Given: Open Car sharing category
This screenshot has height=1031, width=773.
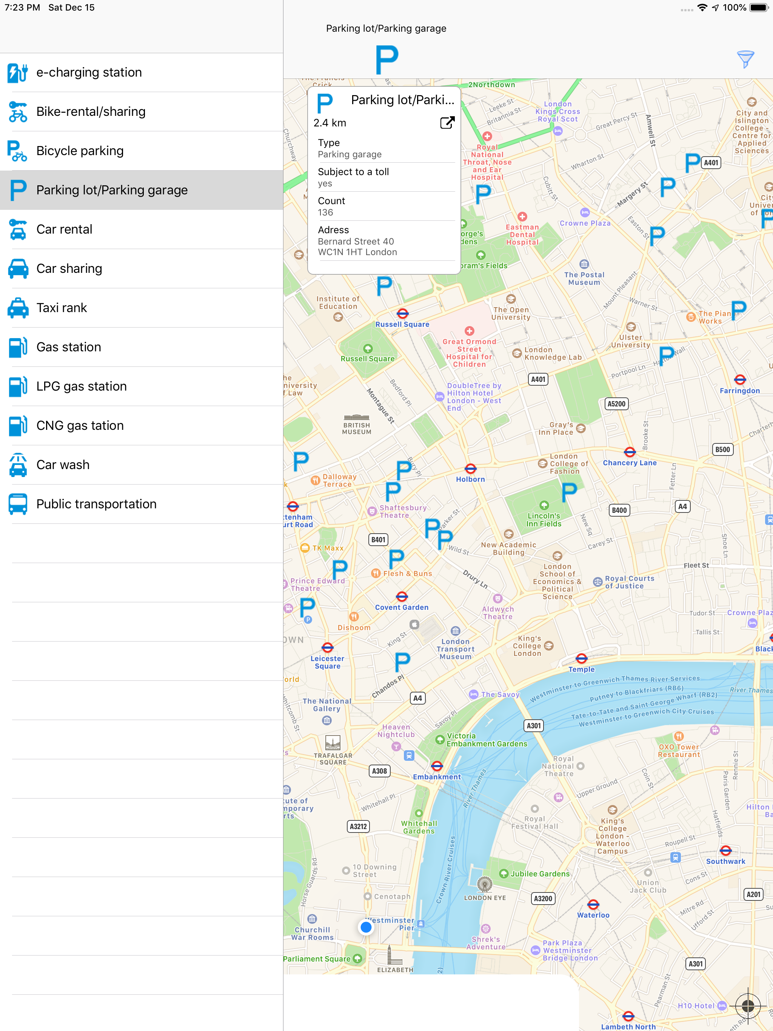Looking at the screenshot, I should pos(69,269).
